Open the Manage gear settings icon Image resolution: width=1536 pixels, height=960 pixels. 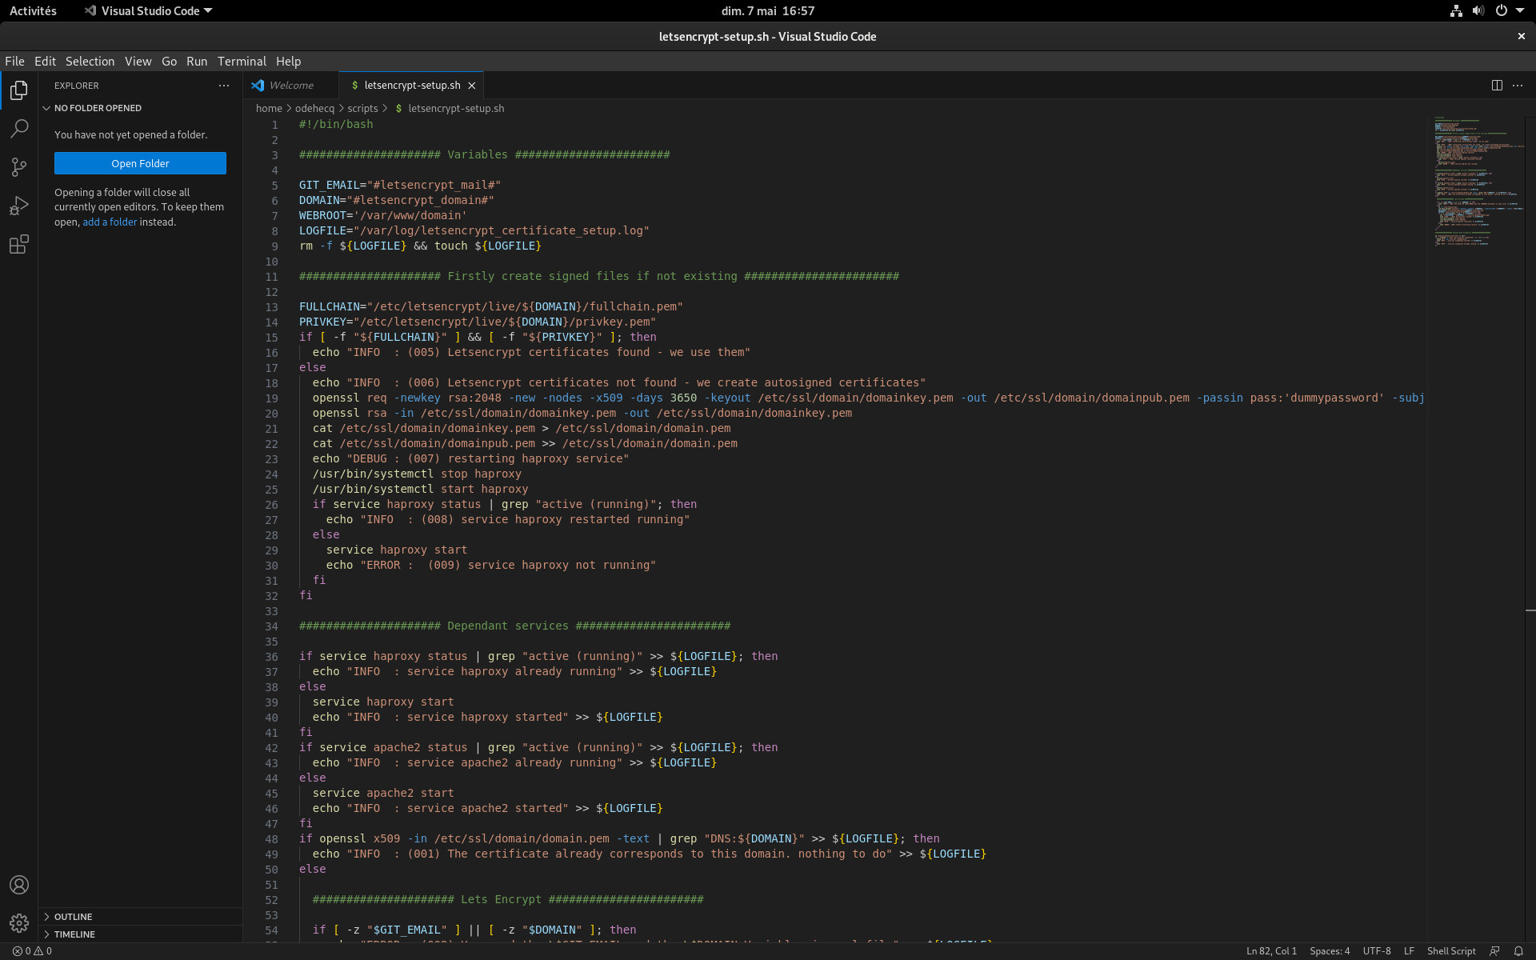point(19,923)
